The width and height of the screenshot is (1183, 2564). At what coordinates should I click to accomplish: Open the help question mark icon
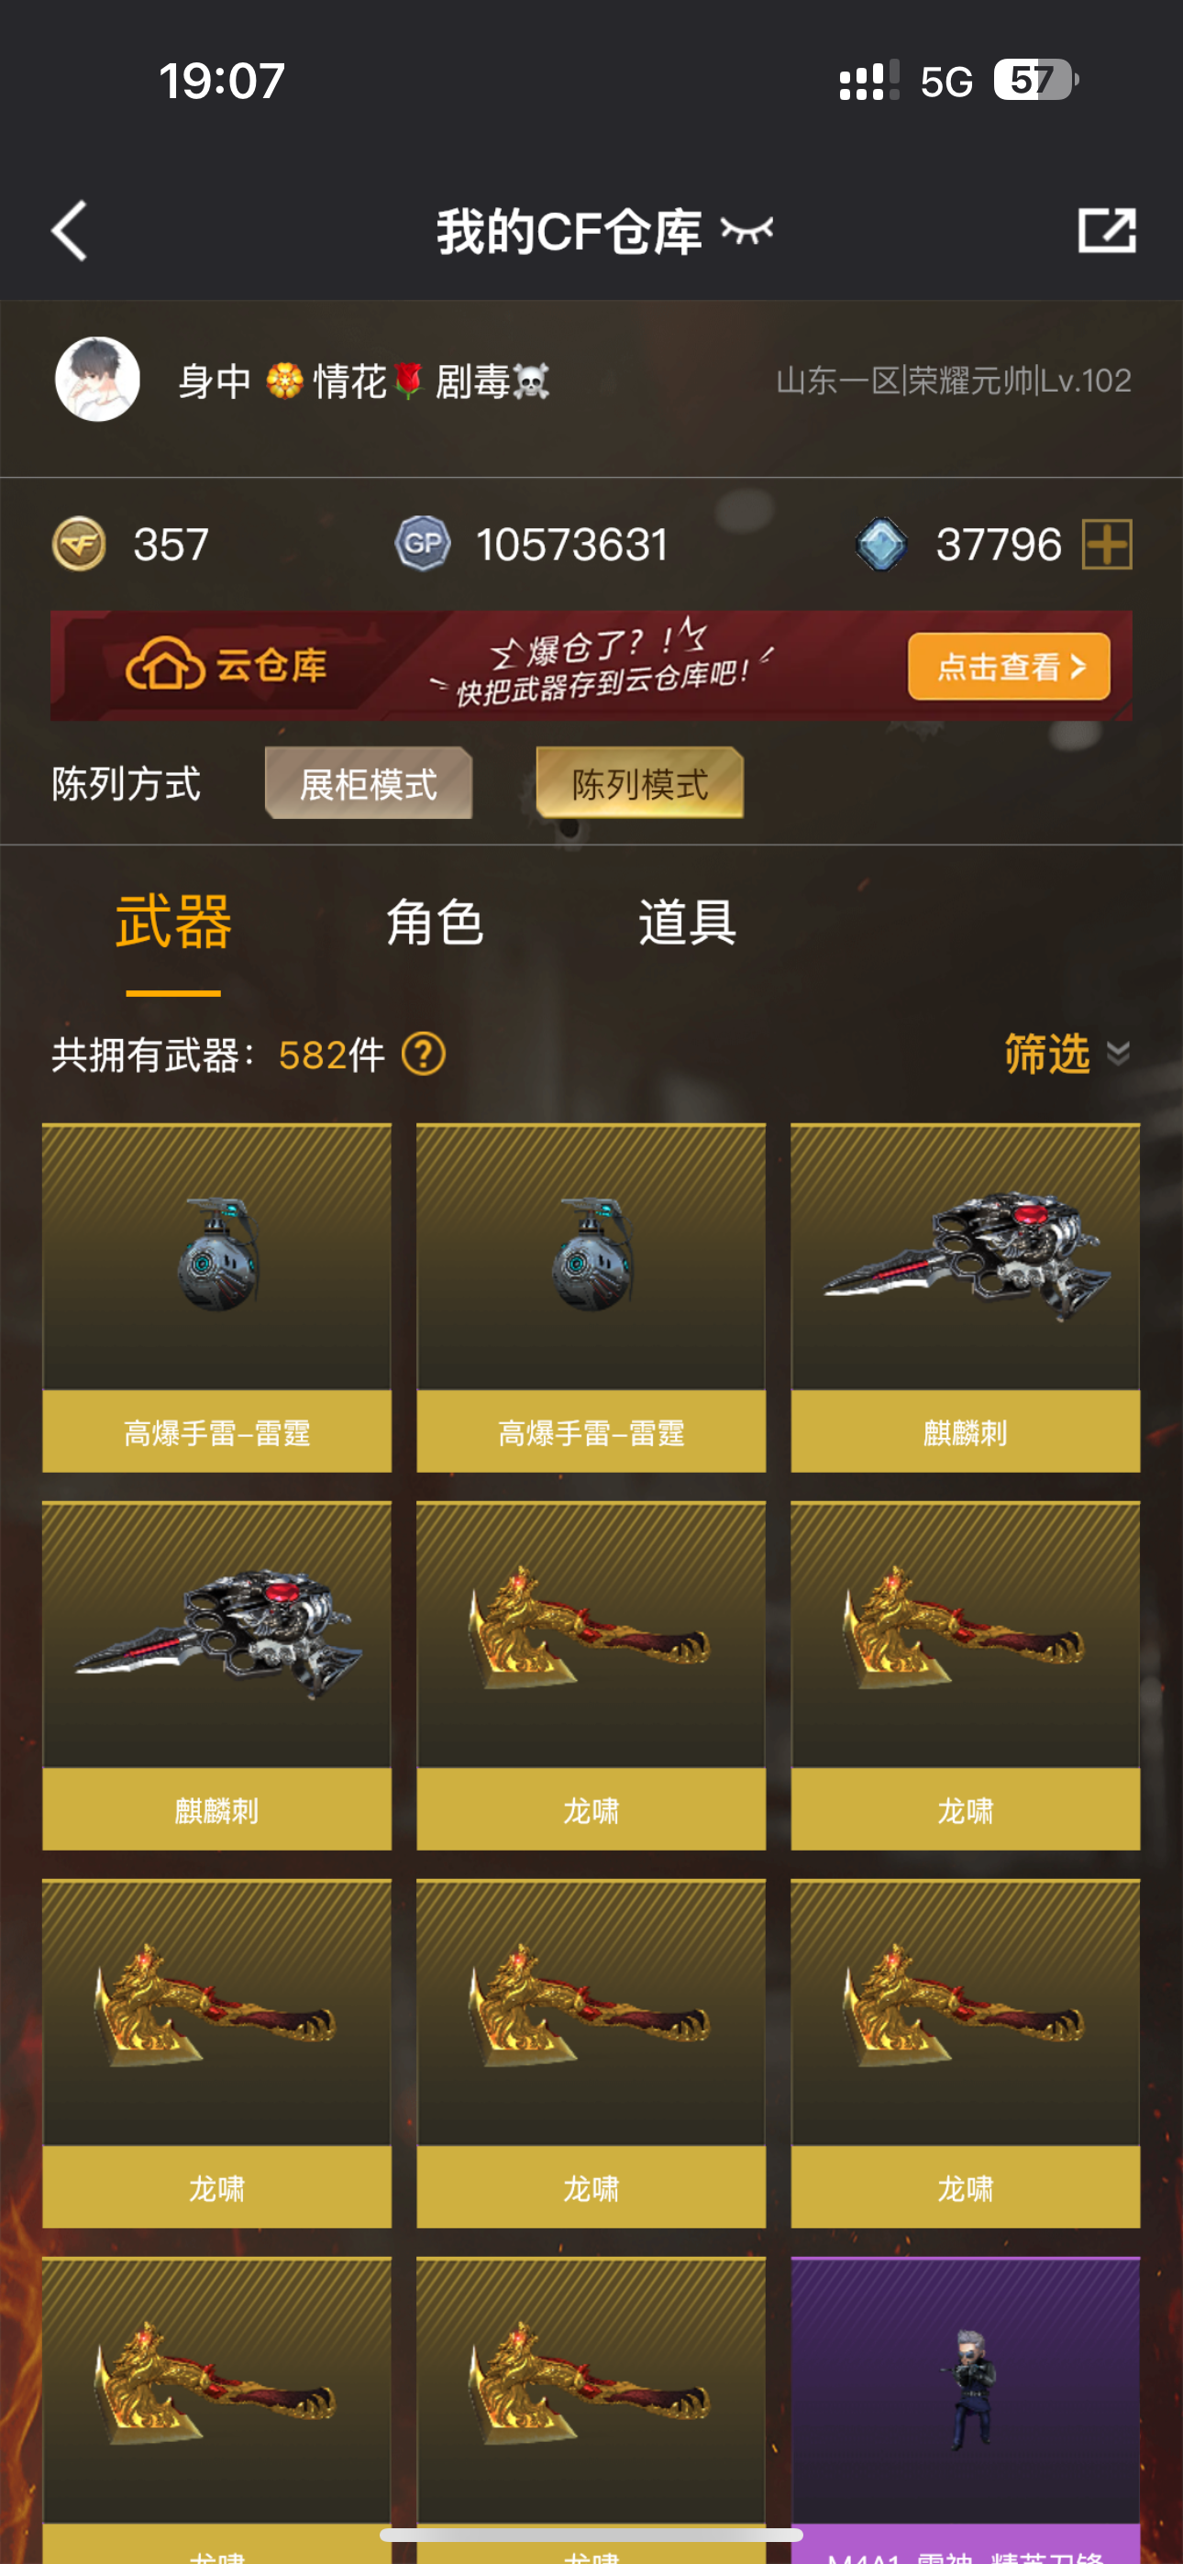pos(423,1054)
